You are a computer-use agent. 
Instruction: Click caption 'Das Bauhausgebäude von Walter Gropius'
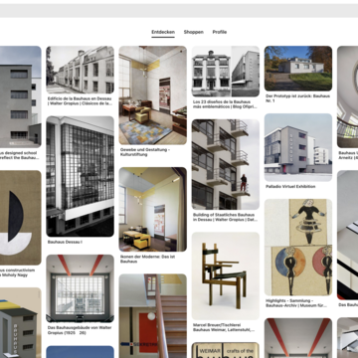coord(80,330)
